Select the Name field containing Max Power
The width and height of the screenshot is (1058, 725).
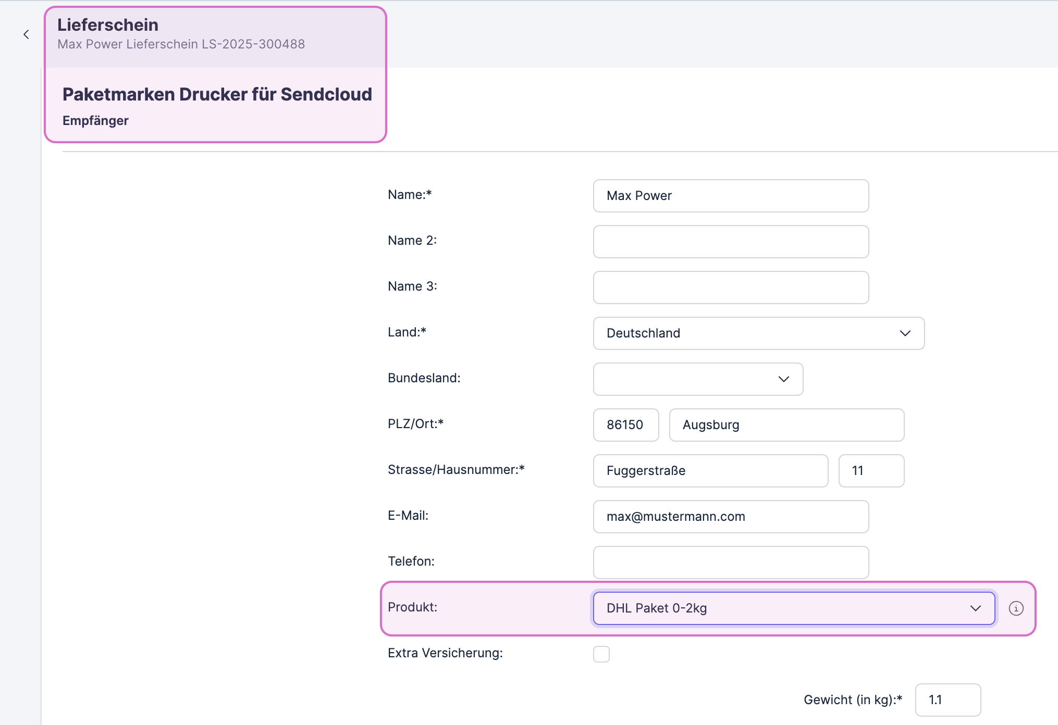coord(730,196)
